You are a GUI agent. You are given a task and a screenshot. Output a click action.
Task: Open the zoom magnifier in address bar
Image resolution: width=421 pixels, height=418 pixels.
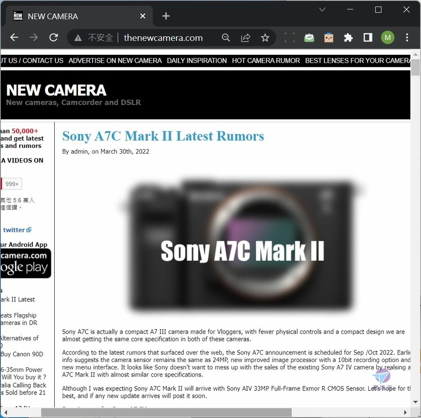226,37
